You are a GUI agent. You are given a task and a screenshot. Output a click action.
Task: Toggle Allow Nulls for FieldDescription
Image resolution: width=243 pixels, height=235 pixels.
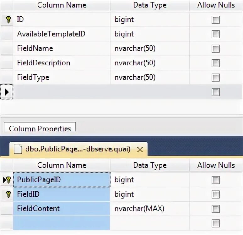point(216,63)
